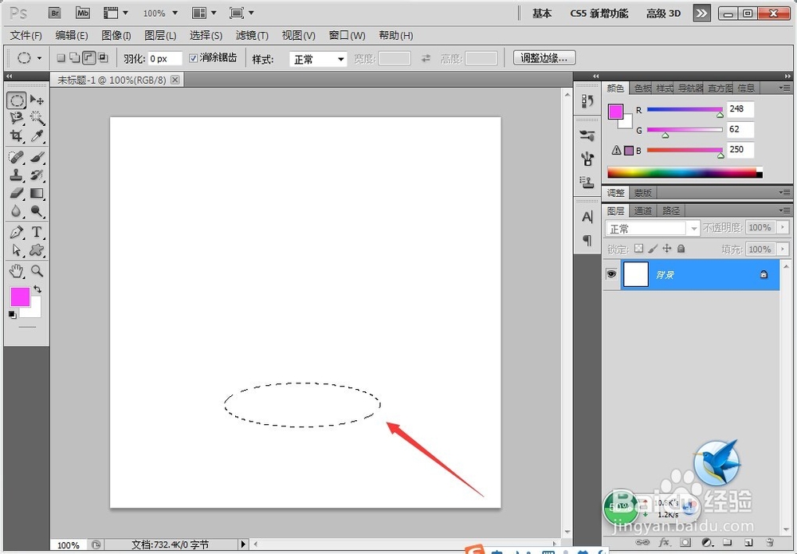Launch Bridge with the Br icon
This screenshot has width=797, height=554.
(55, 13)
